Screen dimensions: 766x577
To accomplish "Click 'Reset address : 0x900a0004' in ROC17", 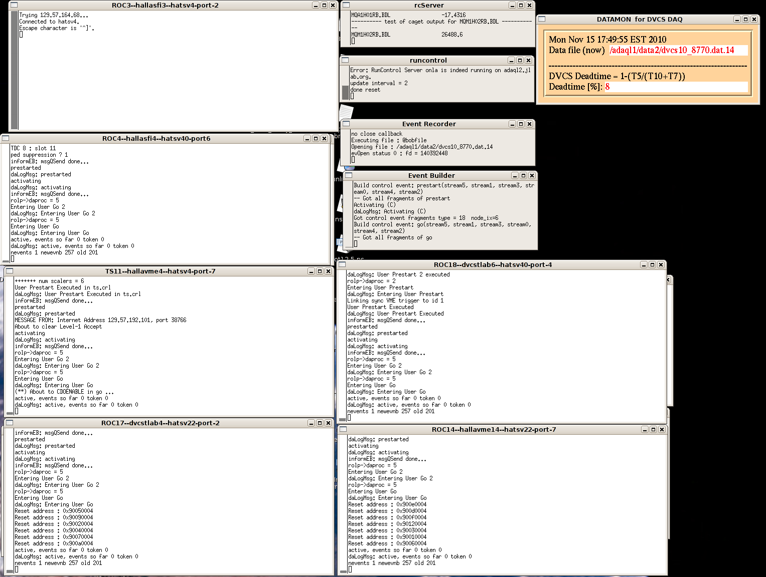I will [54, 543].
